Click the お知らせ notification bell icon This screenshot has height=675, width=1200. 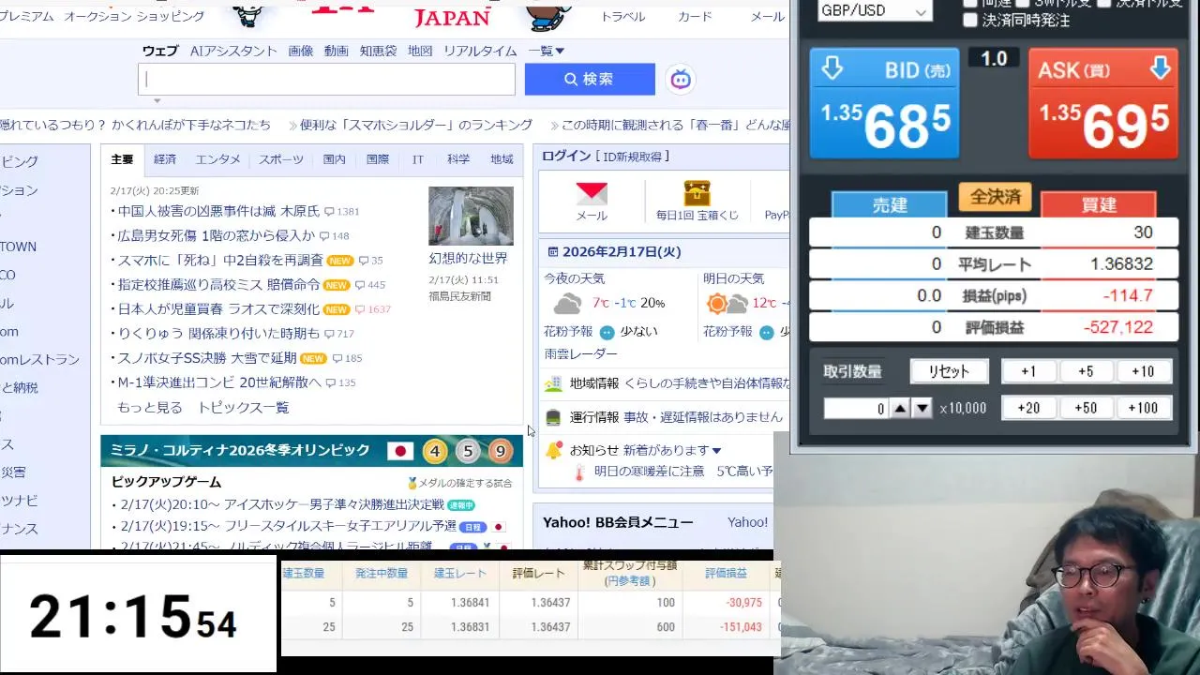pyautogui.click(x=554, y=450)
